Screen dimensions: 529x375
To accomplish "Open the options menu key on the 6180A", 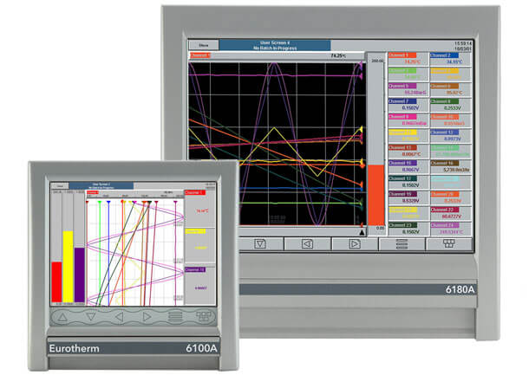I will click(402, 244).
